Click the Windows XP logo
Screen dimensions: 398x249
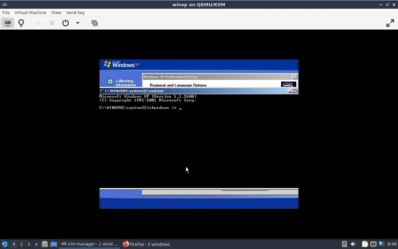click(121, 64)
